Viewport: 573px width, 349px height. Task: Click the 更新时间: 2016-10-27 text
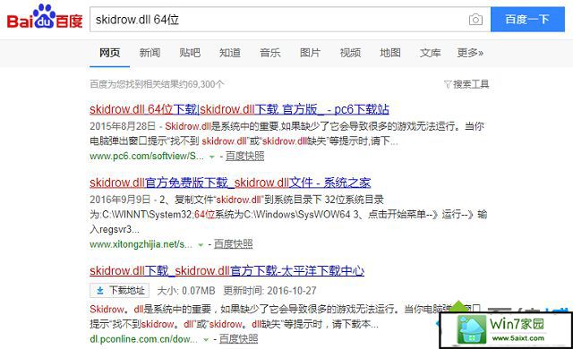269,291
